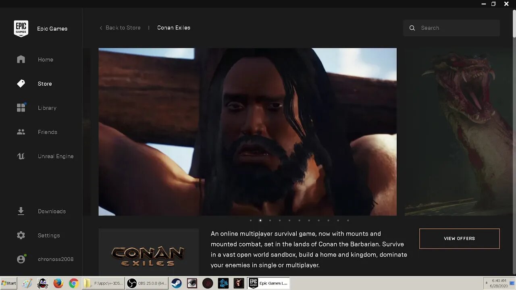
Task: Open Unreal Engine in sidebar
Action: click(x=56, y=156)
